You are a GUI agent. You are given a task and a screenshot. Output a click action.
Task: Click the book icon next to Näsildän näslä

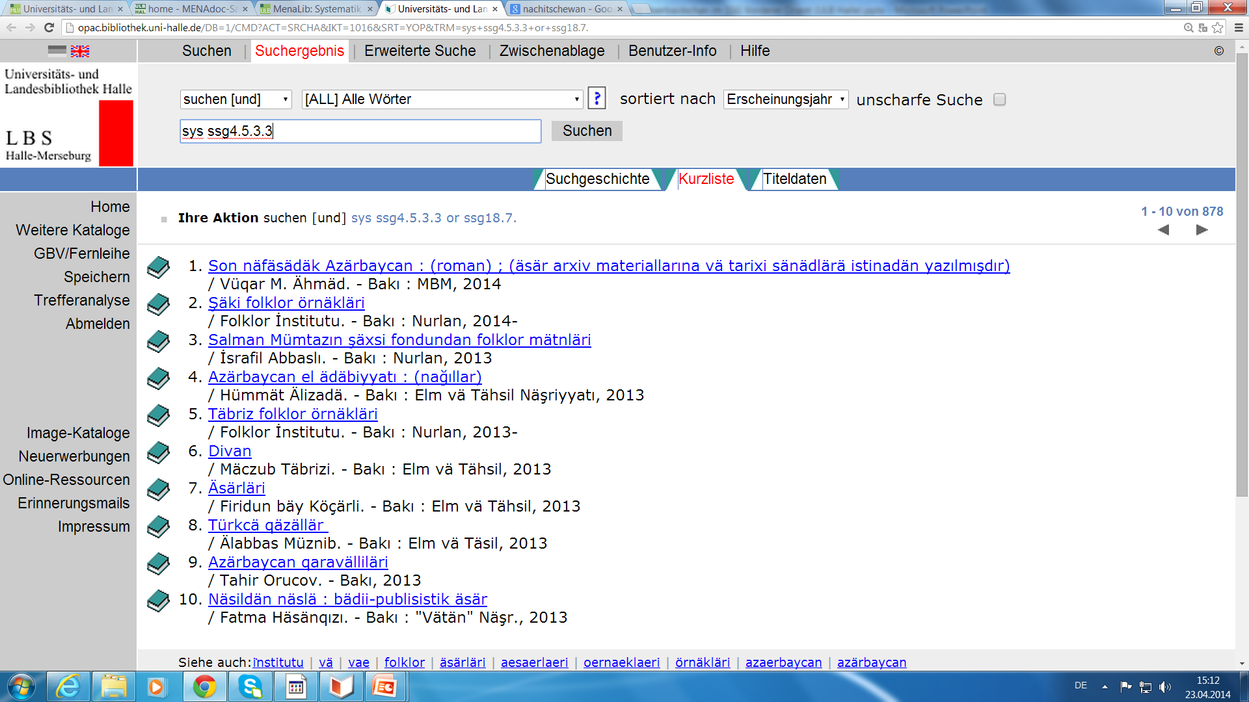coord(158,601)
